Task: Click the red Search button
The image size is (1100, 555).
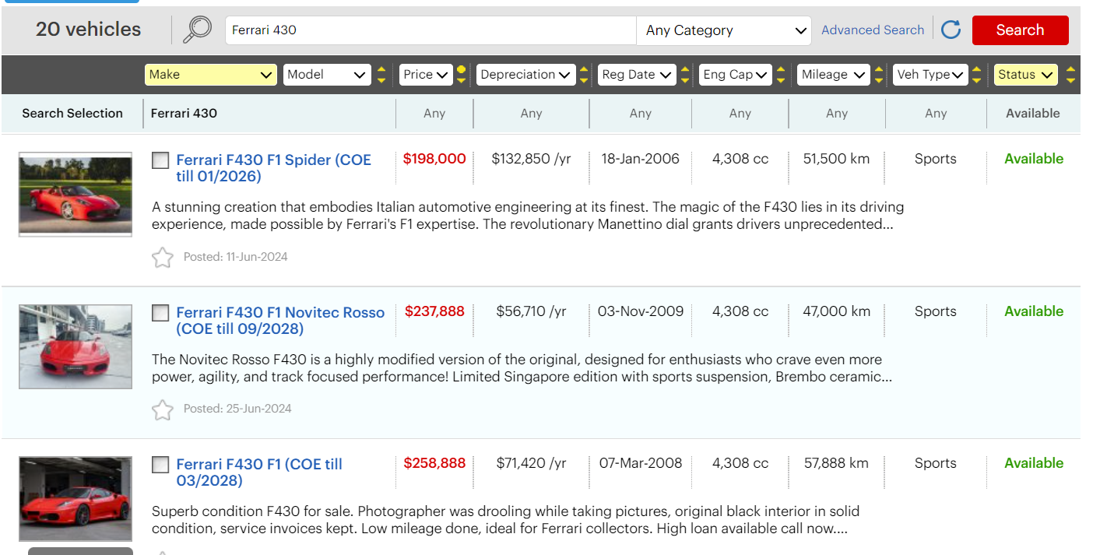Action: (1020, 30)
